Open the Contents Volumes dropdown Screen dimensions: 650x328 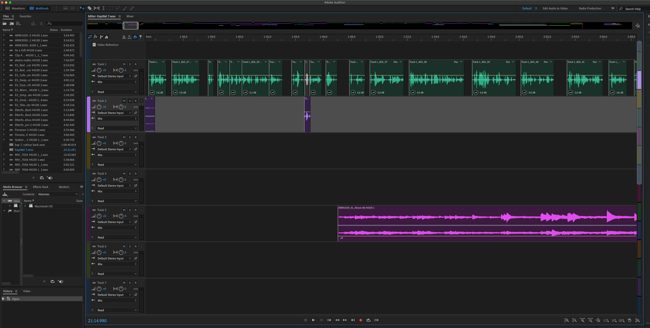coord(58,194)
